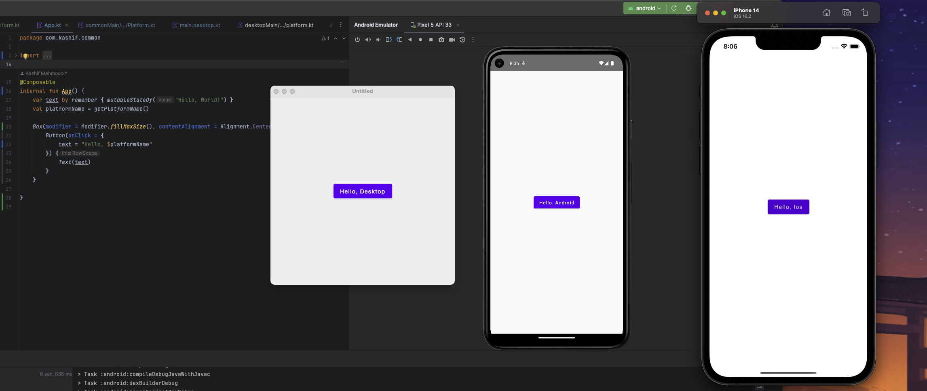This screenshot has width=927, height=391.
Task: Click the package com.kashif.common line
Action: coord(60,38)
